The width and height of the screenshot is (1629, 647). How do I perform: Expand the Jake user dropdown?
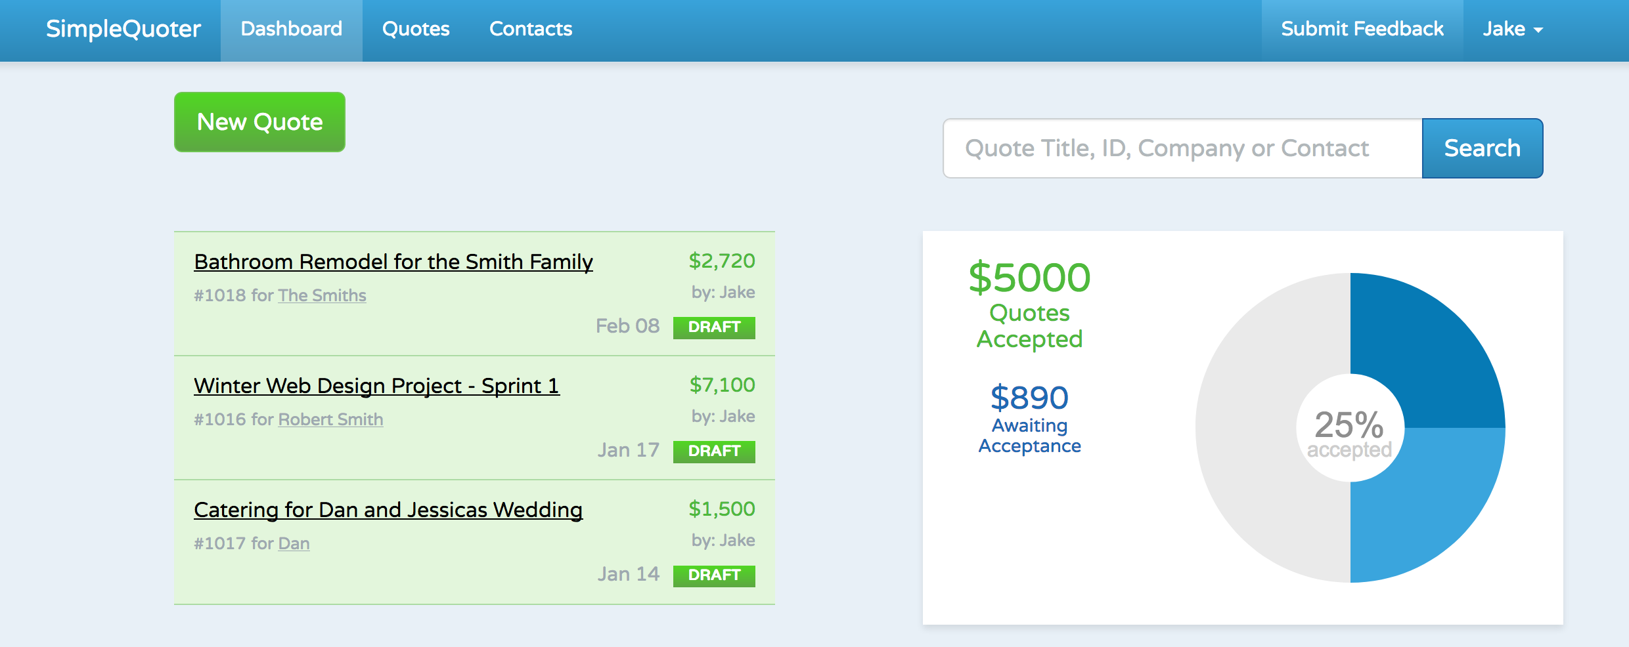[1512, 30]
